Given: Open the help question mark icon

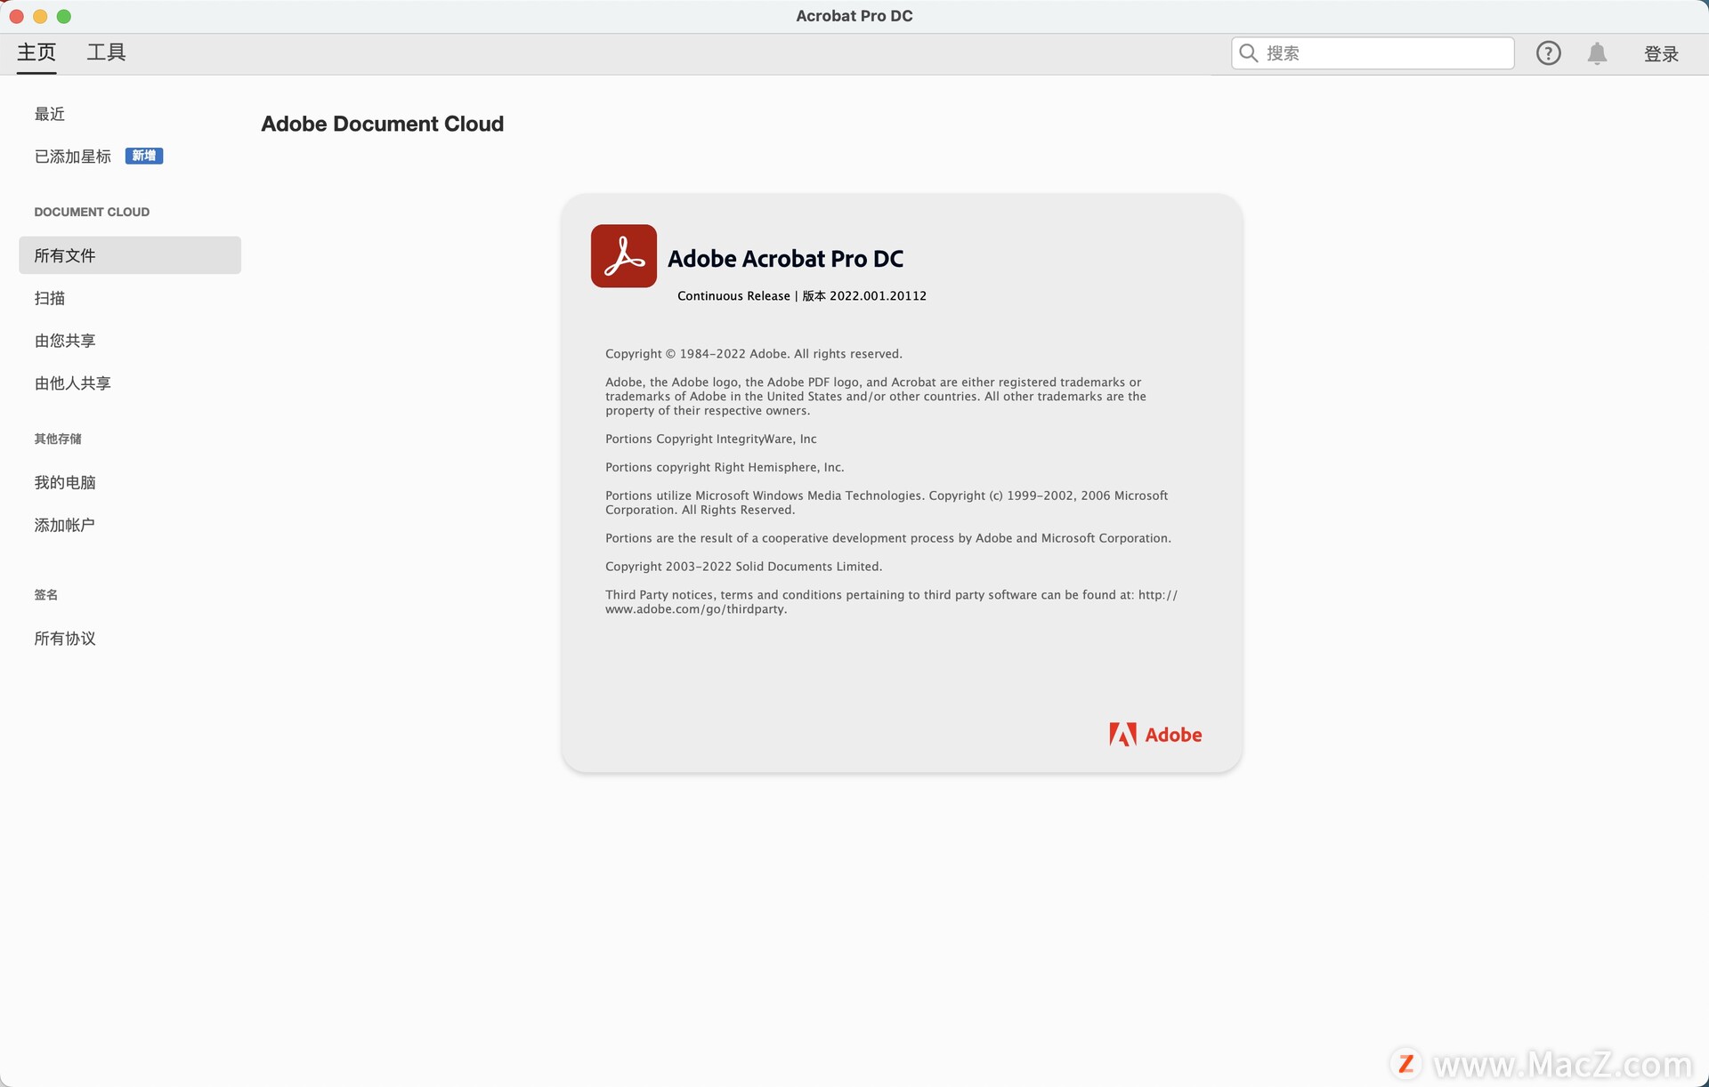Looking at the screenshot, I should [1548, 53].
